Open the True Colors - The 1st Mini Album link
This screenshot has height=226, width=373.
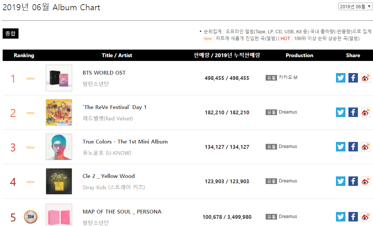coord(125,142)
